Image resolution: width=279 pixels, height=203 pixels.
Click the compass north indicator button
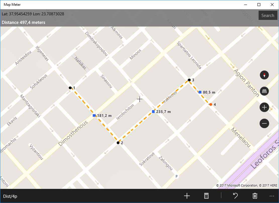(x=264, y=75)
